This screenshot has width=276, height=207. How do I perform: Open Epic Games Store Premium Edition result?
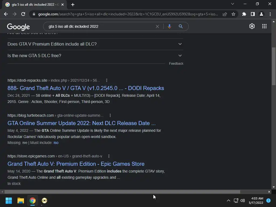76,164
